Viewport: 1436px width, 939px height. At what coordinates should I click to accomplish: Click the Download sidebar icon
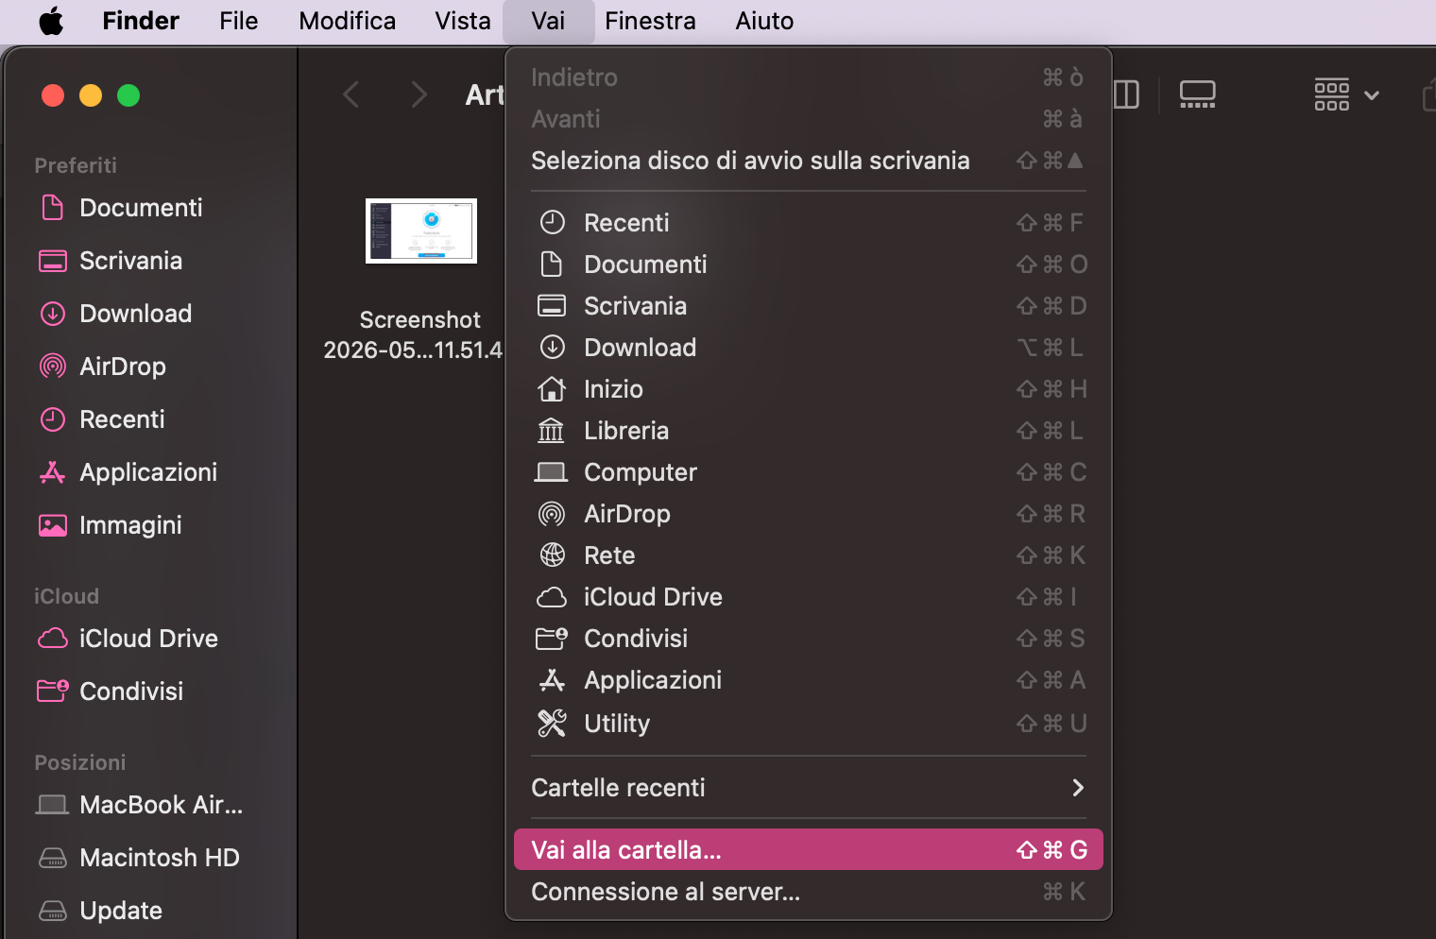pos(53,314)
